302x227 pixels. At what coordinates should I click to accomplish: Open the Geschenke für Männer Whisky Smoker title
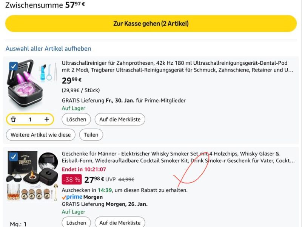(x=178, y=157)
